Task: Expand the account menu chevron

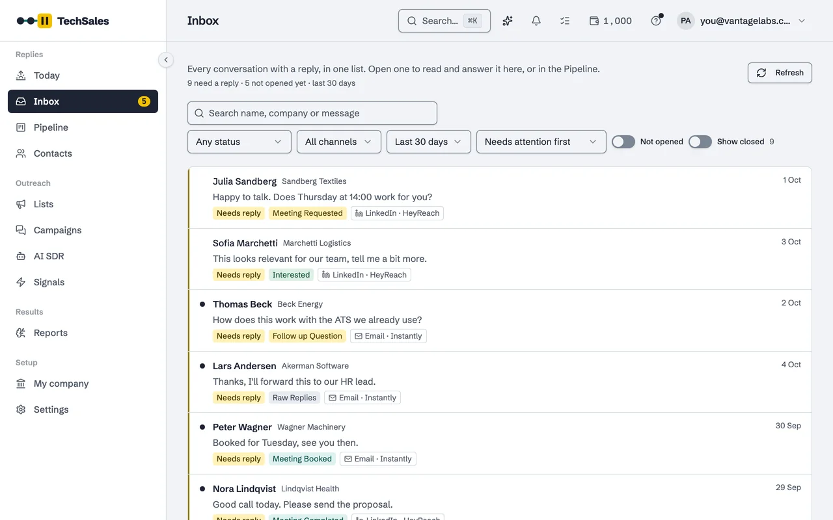Action: 802,21
